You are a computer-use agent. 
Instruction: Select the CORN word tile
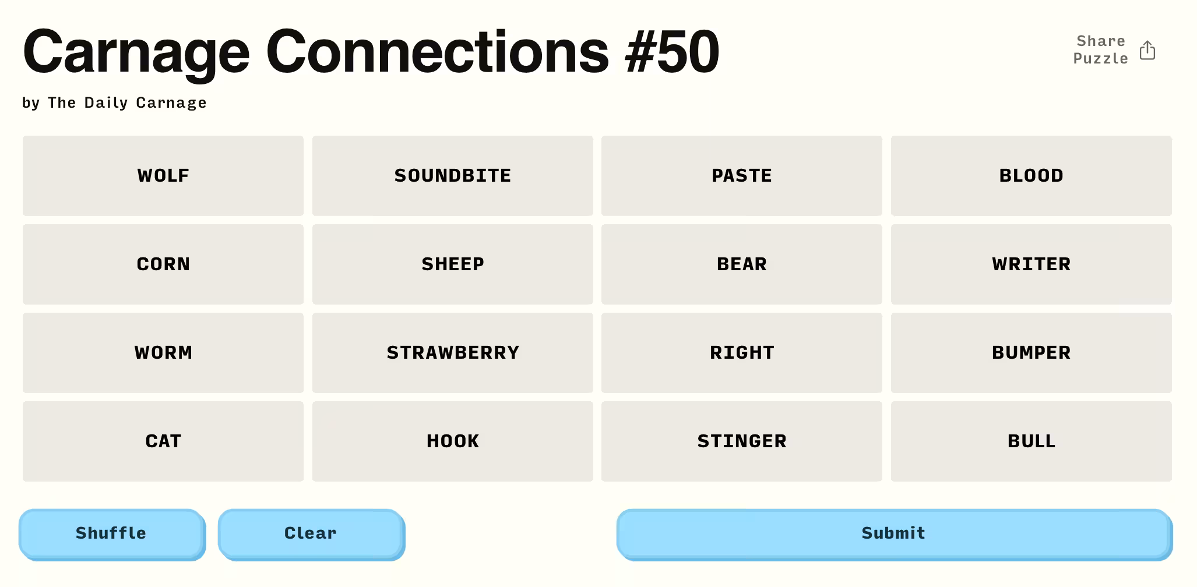[163, 264]
